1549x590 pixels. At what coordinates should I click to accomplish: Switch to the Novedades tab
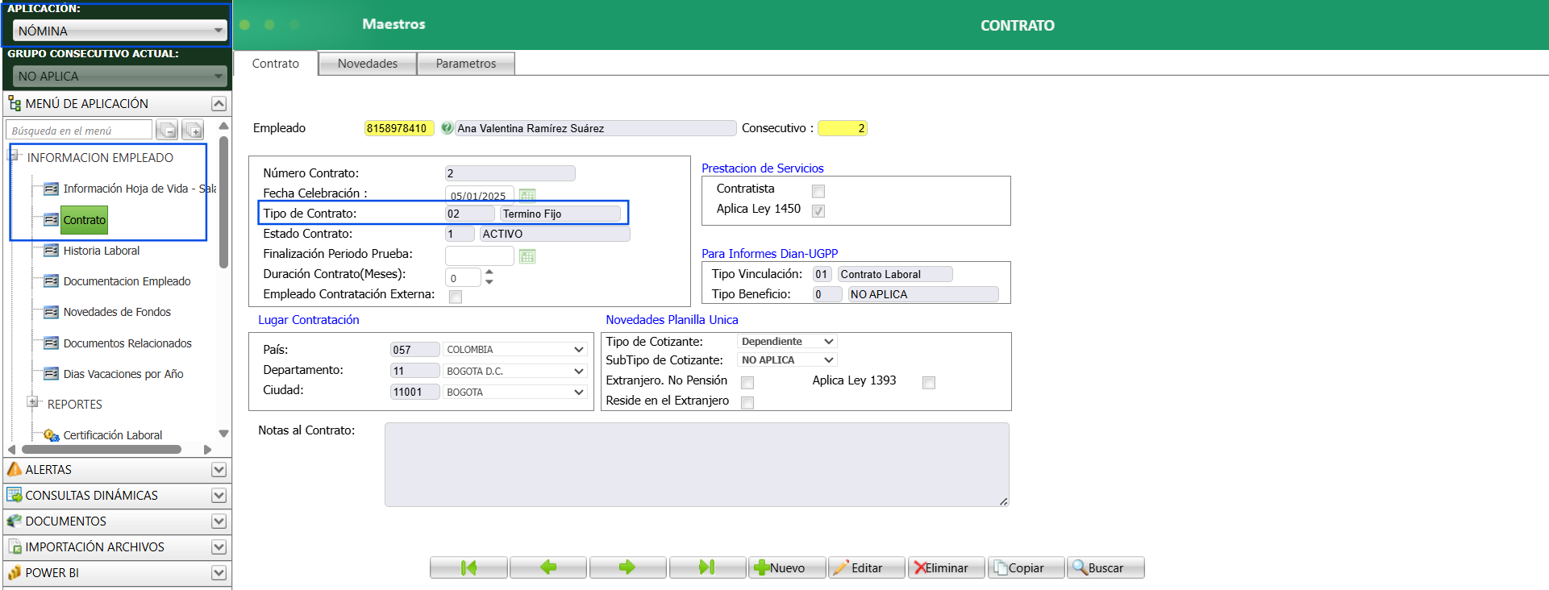368,64
